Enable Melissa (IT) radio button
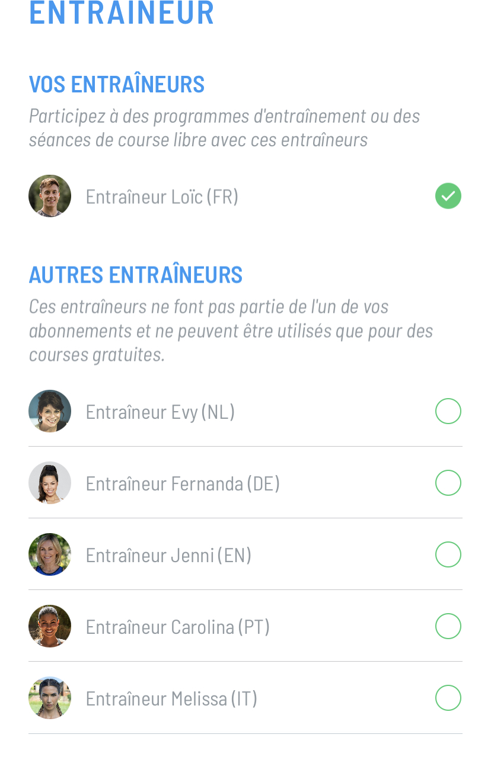The height and width of the screenshot is (776, 491). [448, 698]
